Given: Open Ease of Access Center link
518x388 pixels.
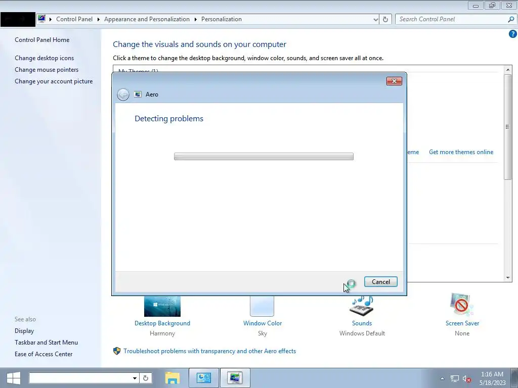Looking at the screenshot, I should point(44,354).
